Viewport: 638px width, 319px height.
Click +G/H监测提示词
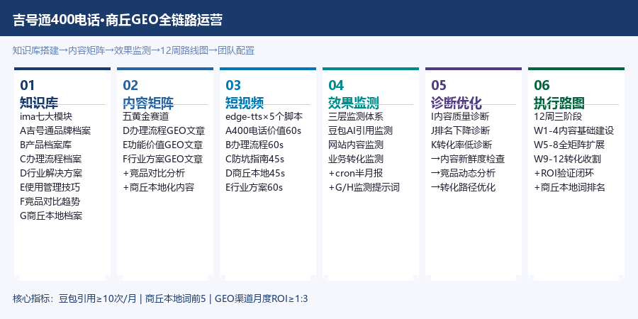(364, 187)
